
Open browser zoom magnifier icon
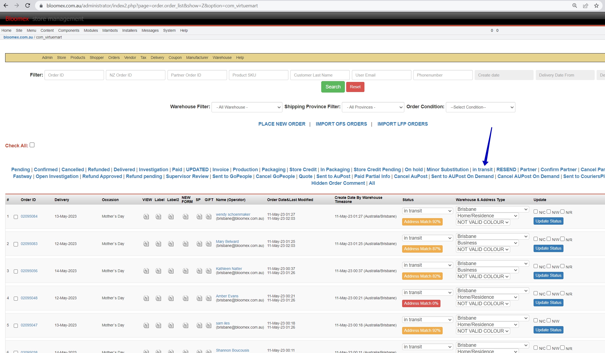pos(575,5)
